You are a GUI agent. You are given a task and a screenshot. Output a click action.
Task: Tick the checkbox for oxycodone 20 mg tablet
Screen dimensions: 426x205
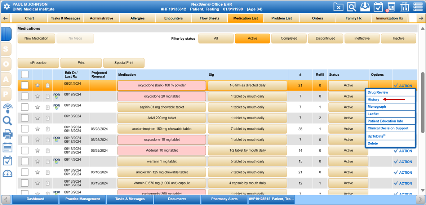(x=25, y=96)
